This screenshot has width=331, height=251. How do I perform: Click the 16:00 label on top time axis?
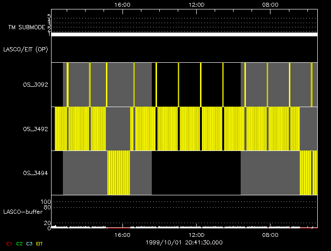[x=122, y=4]
